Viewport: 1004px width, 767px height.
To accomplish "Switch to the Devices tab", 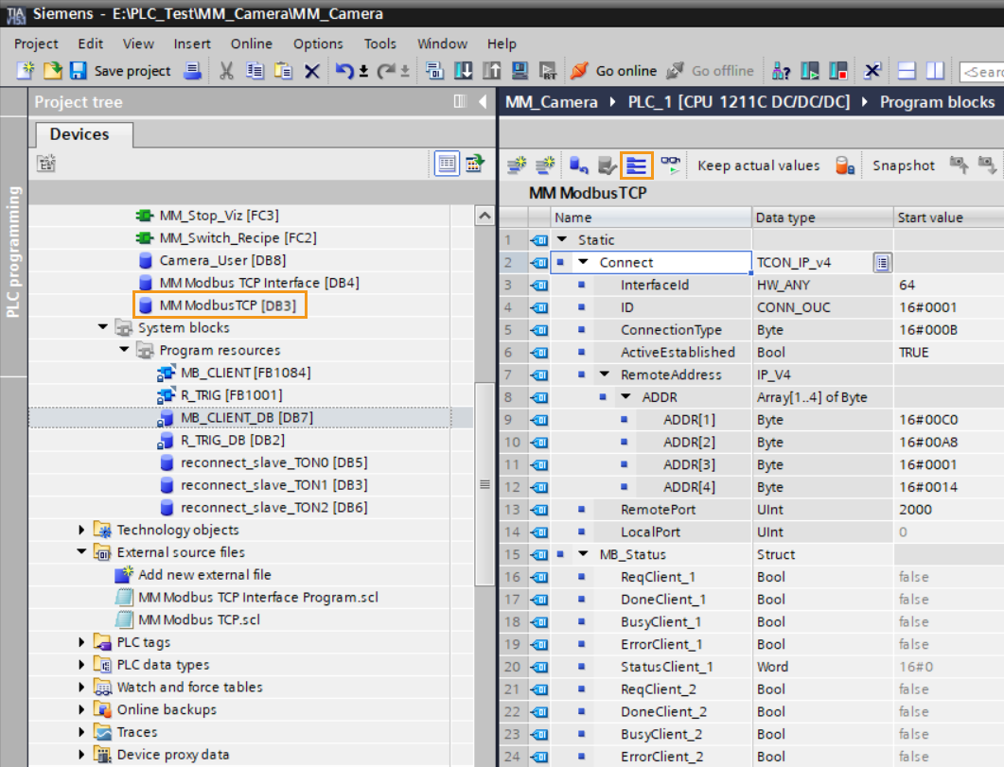I will coord(82,134).
